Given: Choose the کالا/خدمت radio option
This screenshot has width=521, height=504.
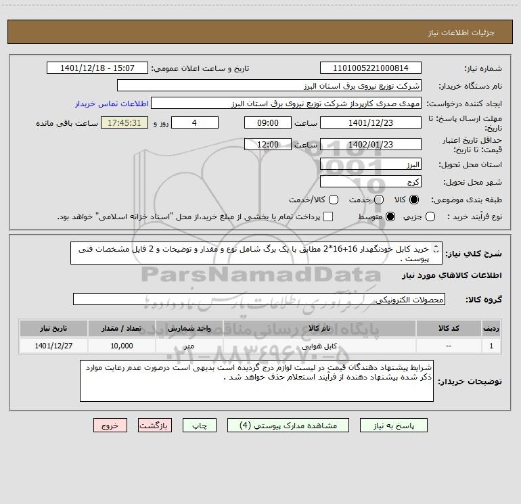Looking at the screenshot, I should [x=334, y=200].
